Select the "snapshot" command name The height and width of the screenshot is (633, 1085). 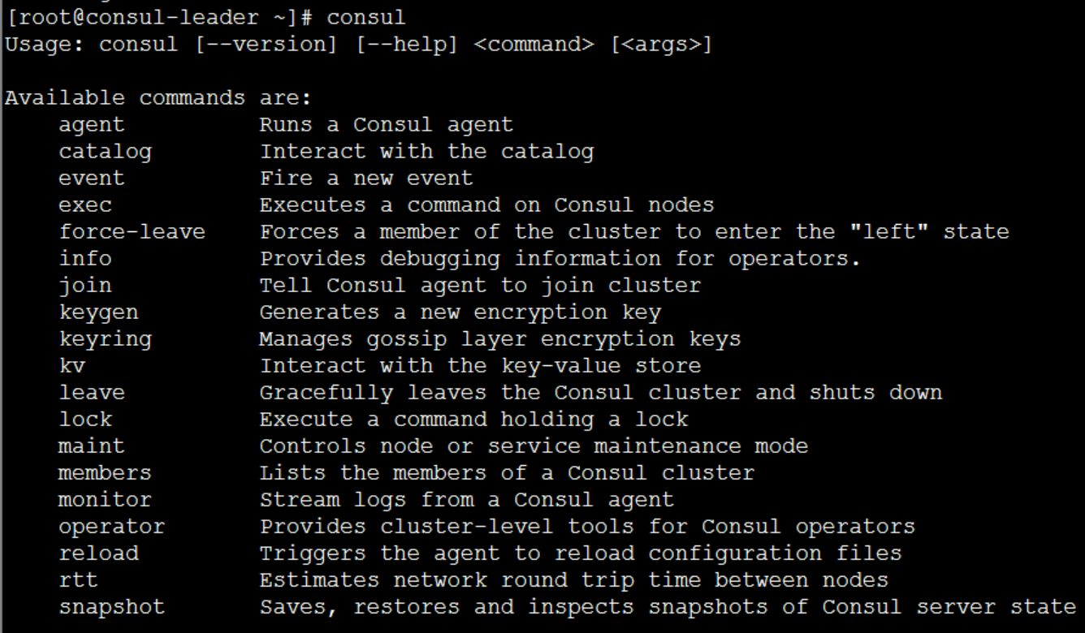[x=111, y=607]
